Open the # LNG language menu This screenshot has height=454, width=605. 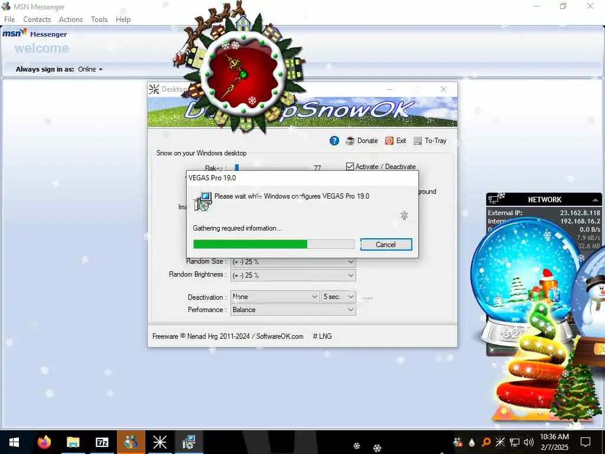[322, 336]
